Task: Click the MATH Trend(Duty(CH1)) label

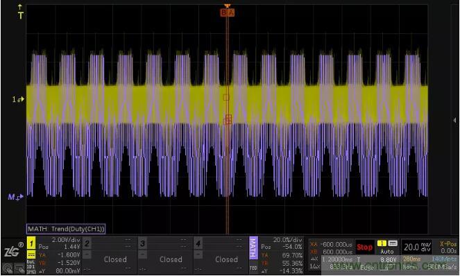Action: coord(66,229)
